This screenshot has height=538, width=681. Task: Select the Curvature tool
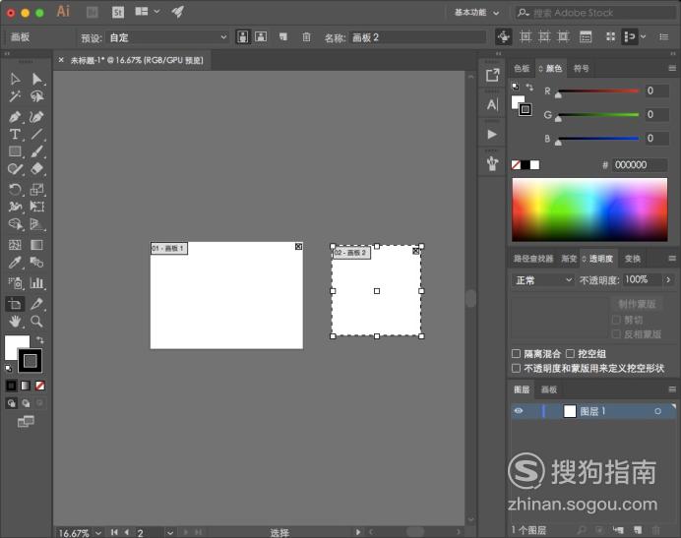[x=37, y=117]
